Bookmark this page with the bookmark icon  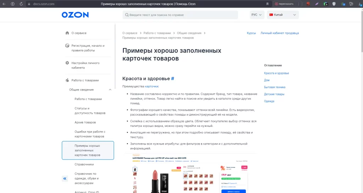point(267,4)
